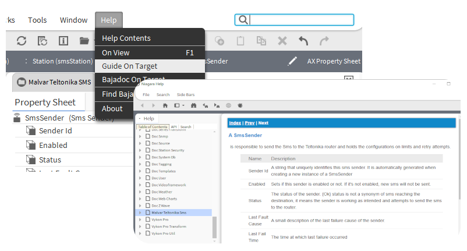Viewport: 467px width, 251px height.
Task: Choose About in the Help menu
Action: point(114,109)
